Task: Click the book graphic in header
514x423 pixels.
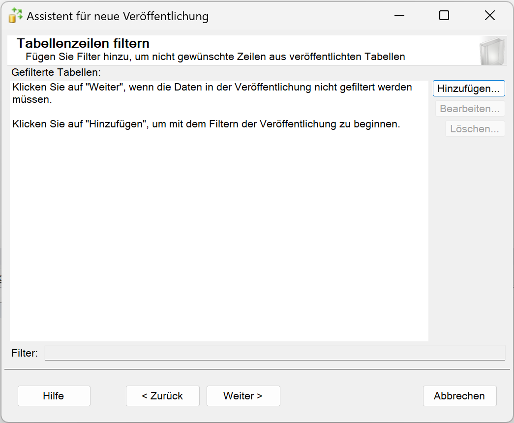Action: pos(492,51)
